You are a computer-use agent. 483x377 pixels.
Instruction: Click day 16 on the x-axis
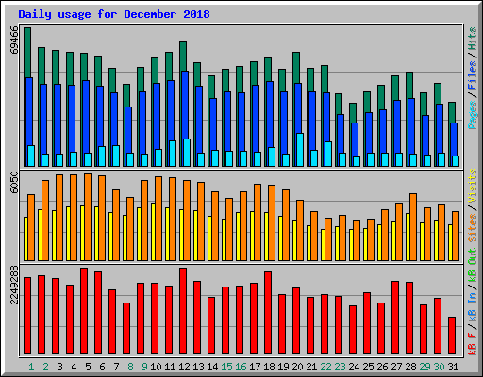(x=241, y=367)
